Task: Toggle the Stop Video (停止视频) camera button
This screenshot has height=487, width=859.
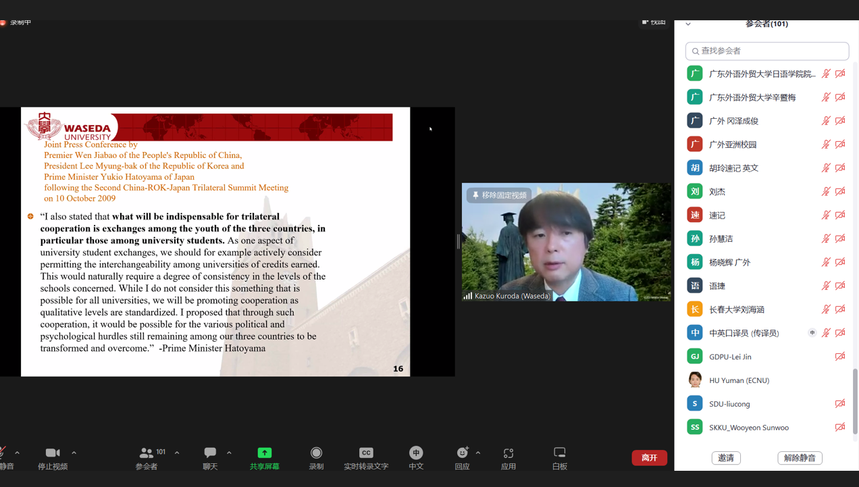Action: click(x=53, y=453)
